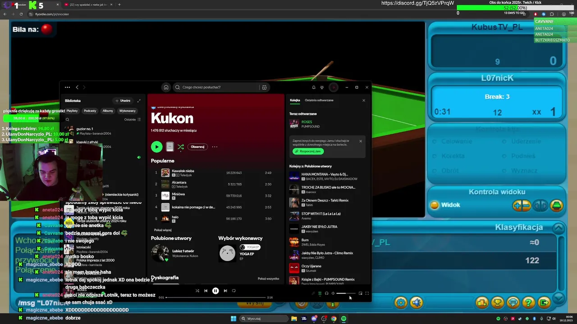
Task: Open the Spotify profile avatar menu
Action: [334, 87]
